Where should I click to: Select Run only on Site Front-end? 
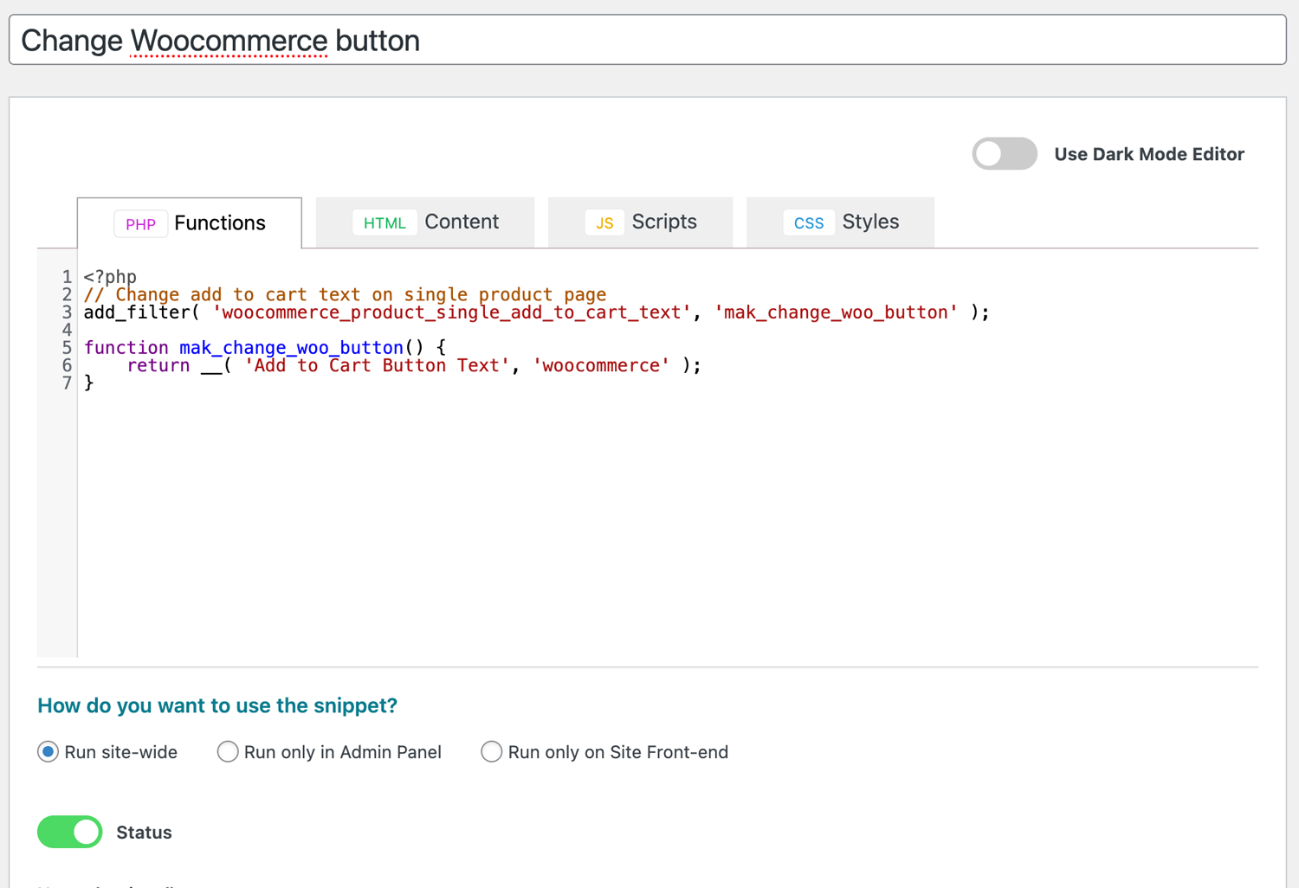tap(491, 752)
